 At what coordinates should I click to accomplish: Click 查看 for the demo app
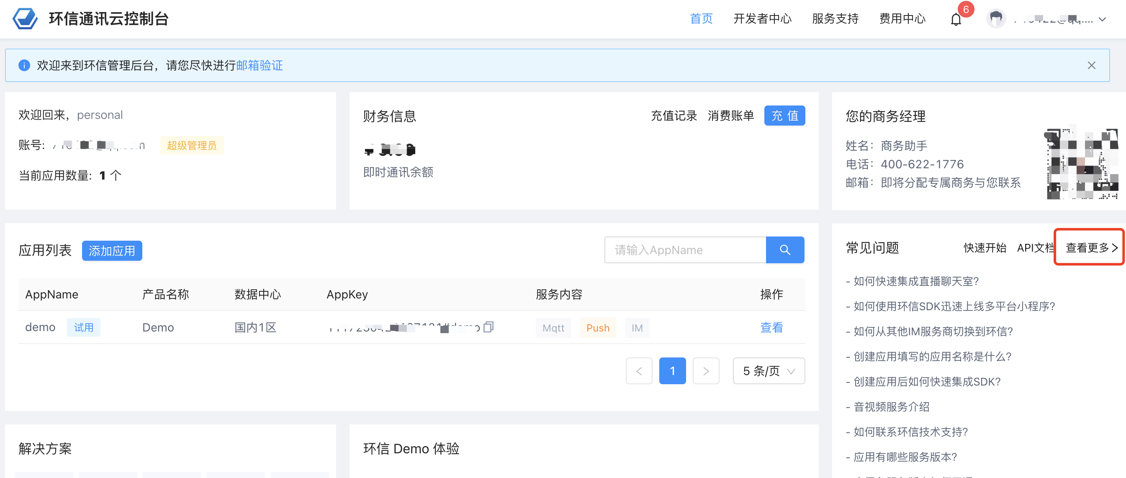(x=771, y=328)
